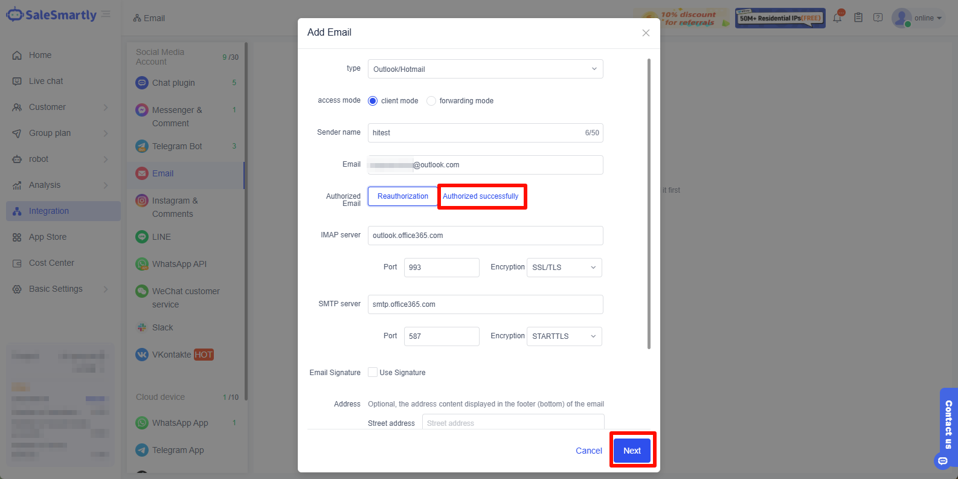Click the Sender name input field
958x479 pixels.
[x=474, y=133]
